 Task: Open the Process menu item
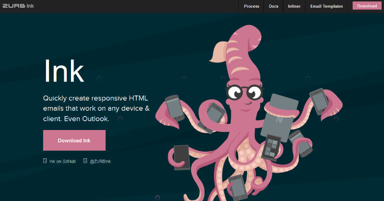pos(252,6)
